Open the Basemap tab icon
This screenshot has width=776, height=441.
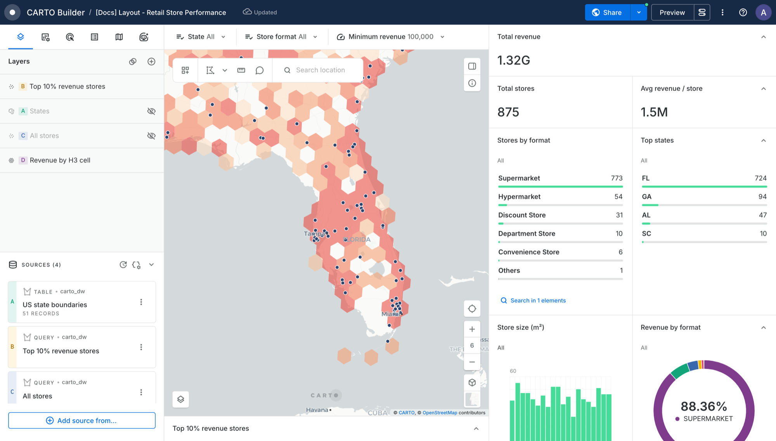click(x=119, y=37)
